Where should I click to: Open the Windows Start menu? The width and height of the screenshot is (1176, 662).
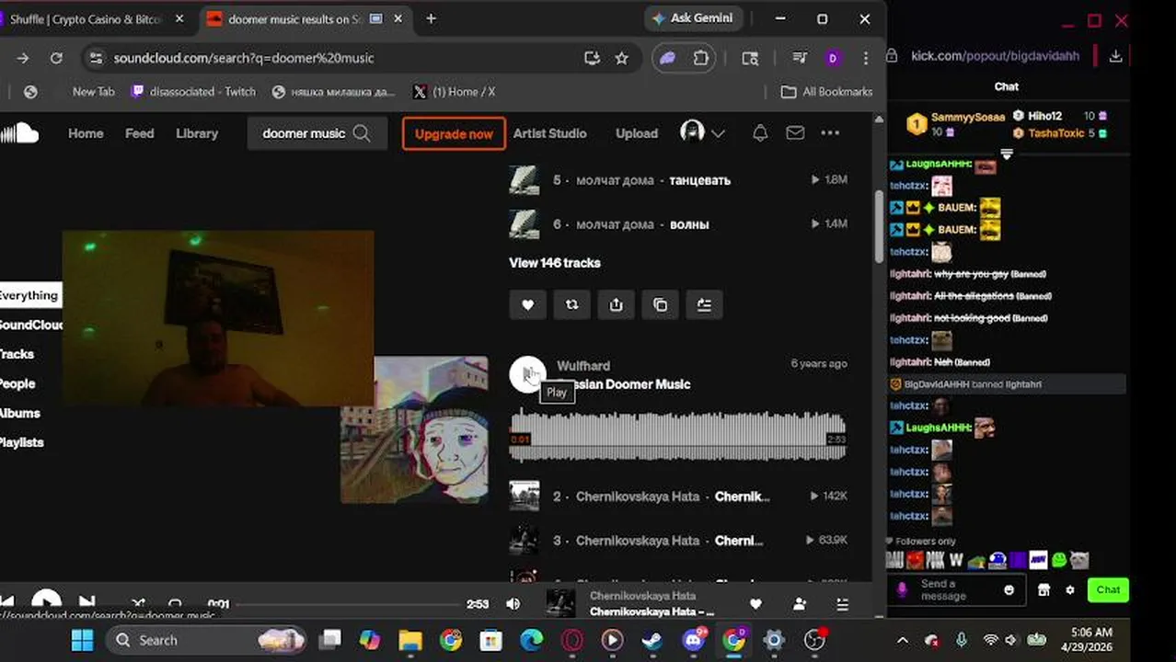(x=82, y=640)
